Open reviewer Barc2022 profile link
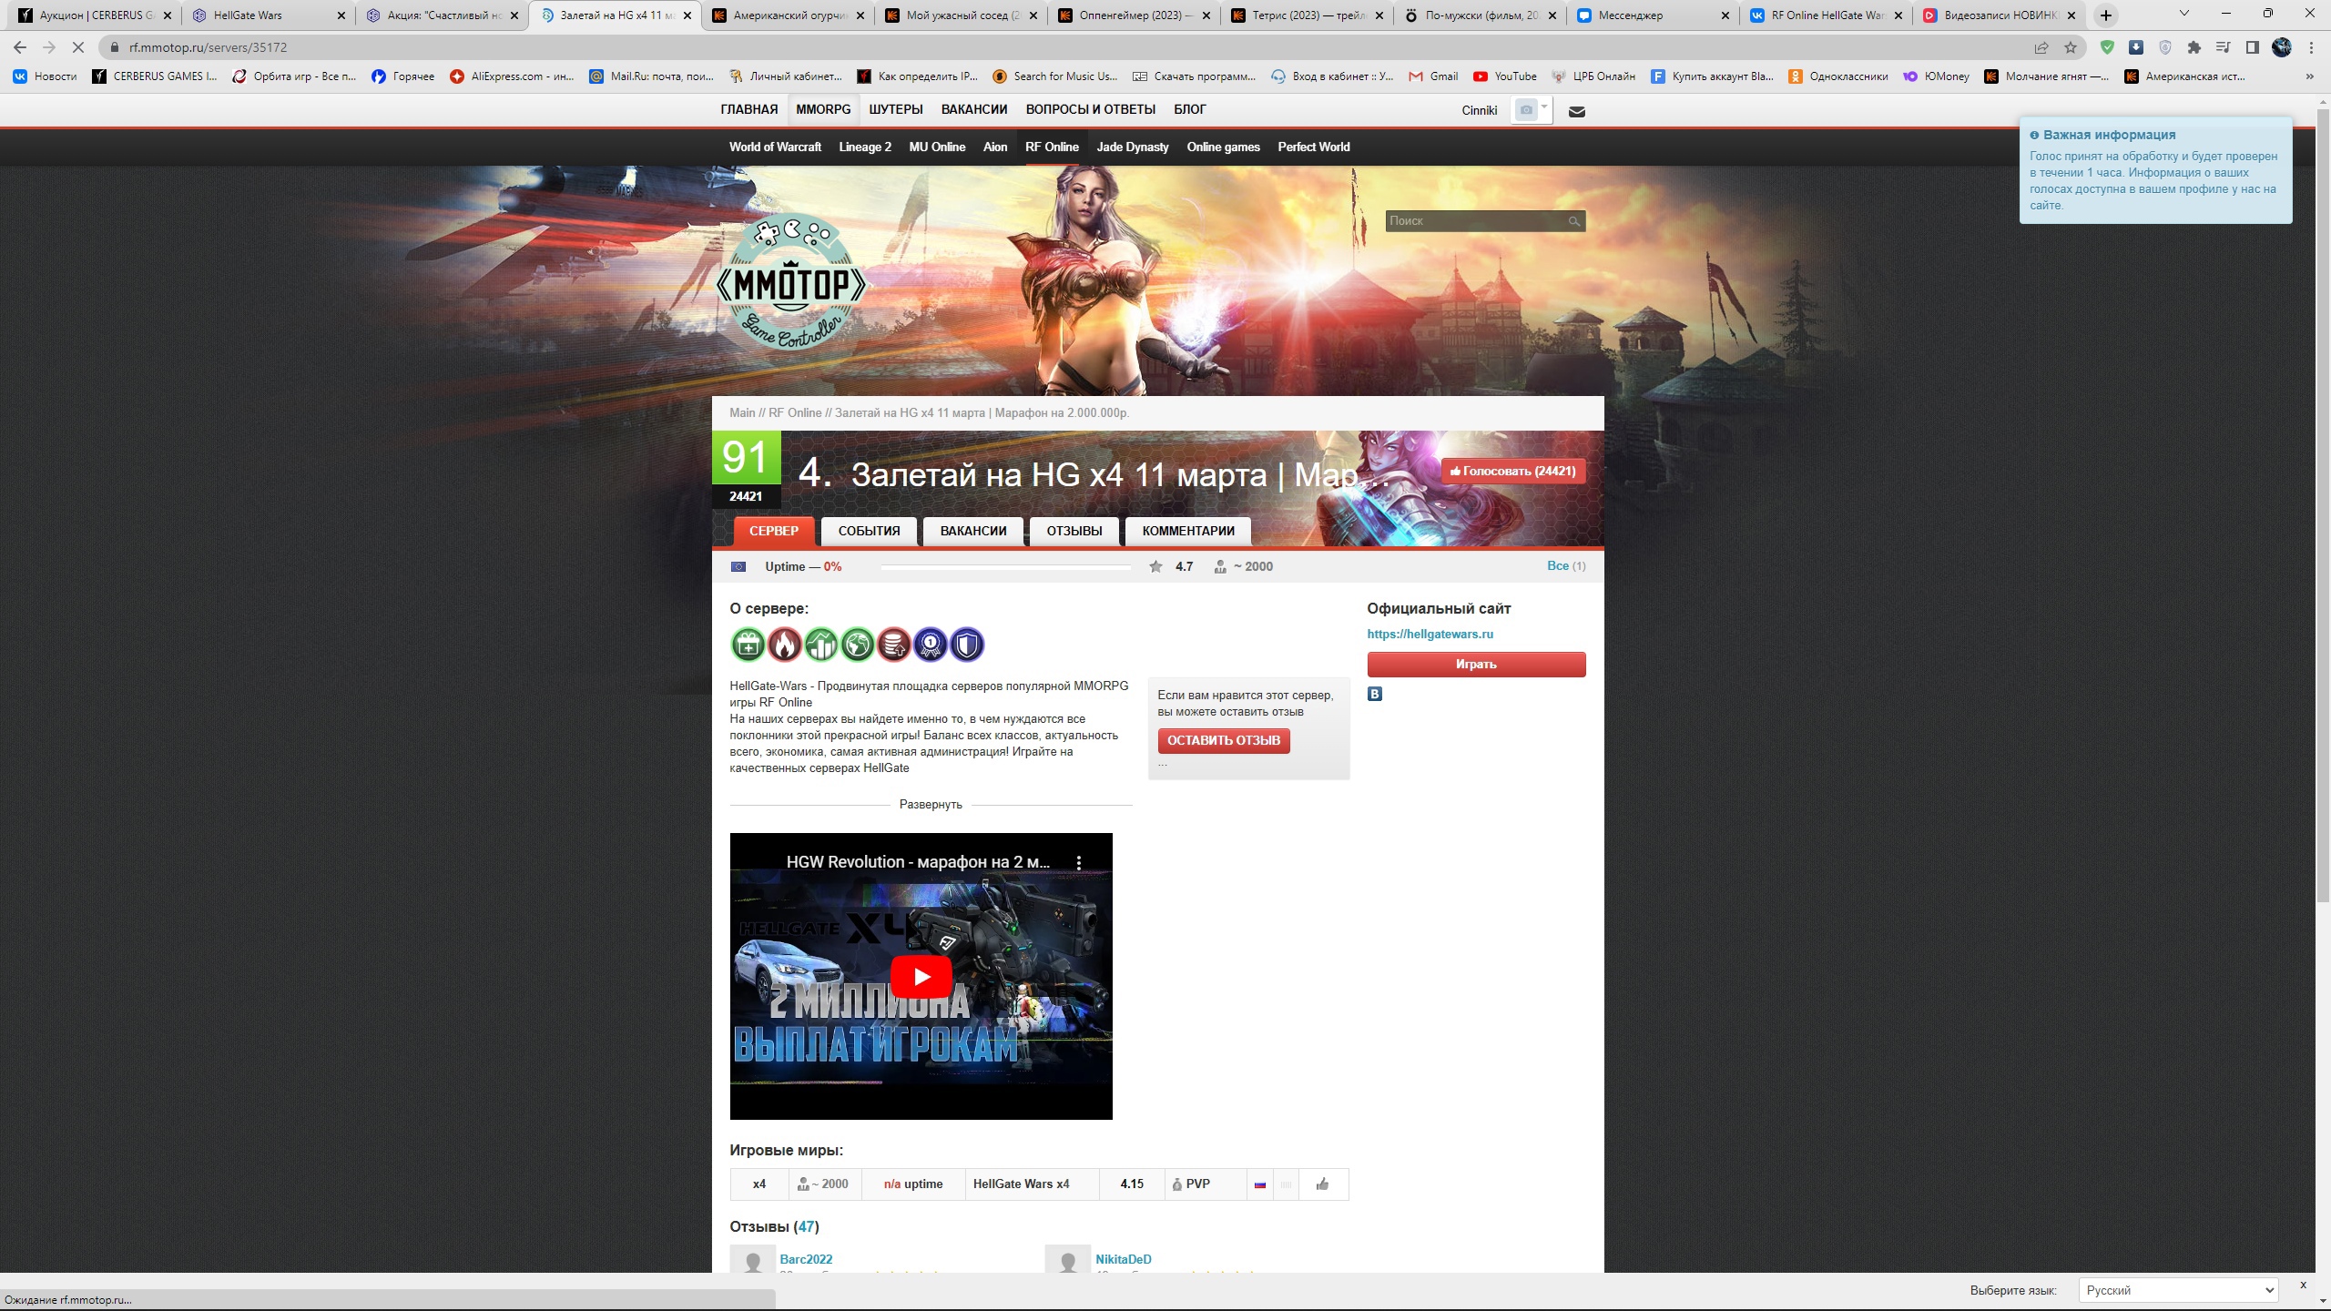The image size is (2331, 1311). click(x=806, y=1259)
